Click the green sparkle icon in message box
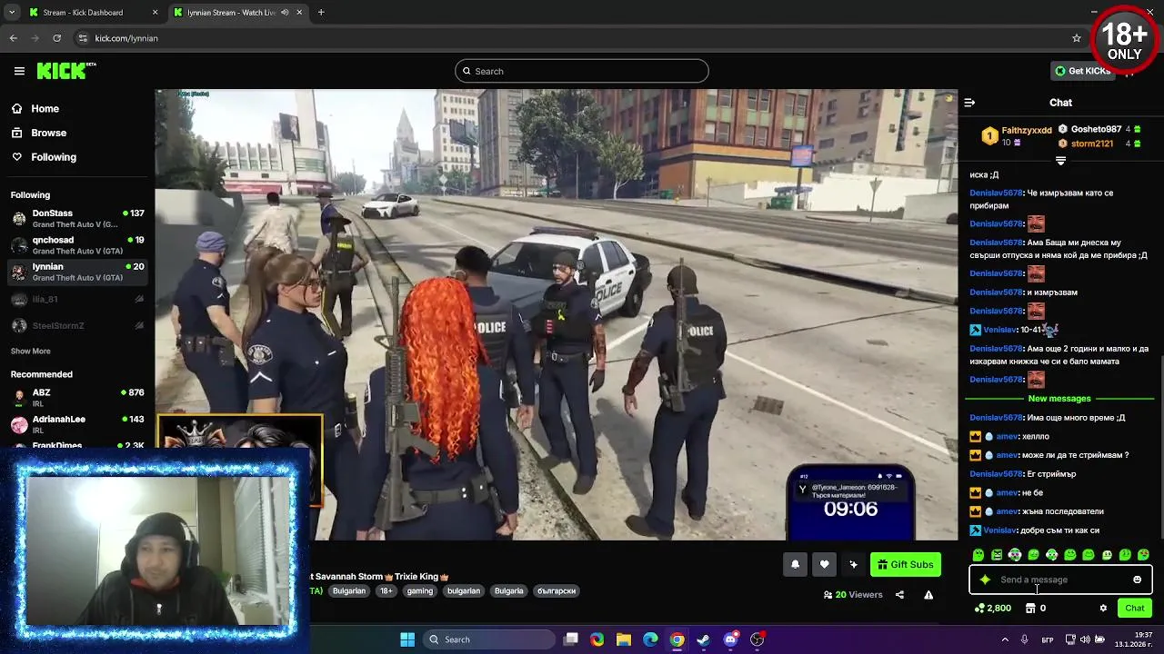The image size is (1164, 654). click(x=985, y=580)
